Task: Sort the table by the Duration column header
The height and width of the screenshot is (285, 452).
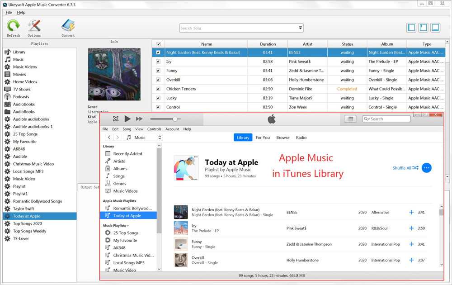Action: click(268, 44)
